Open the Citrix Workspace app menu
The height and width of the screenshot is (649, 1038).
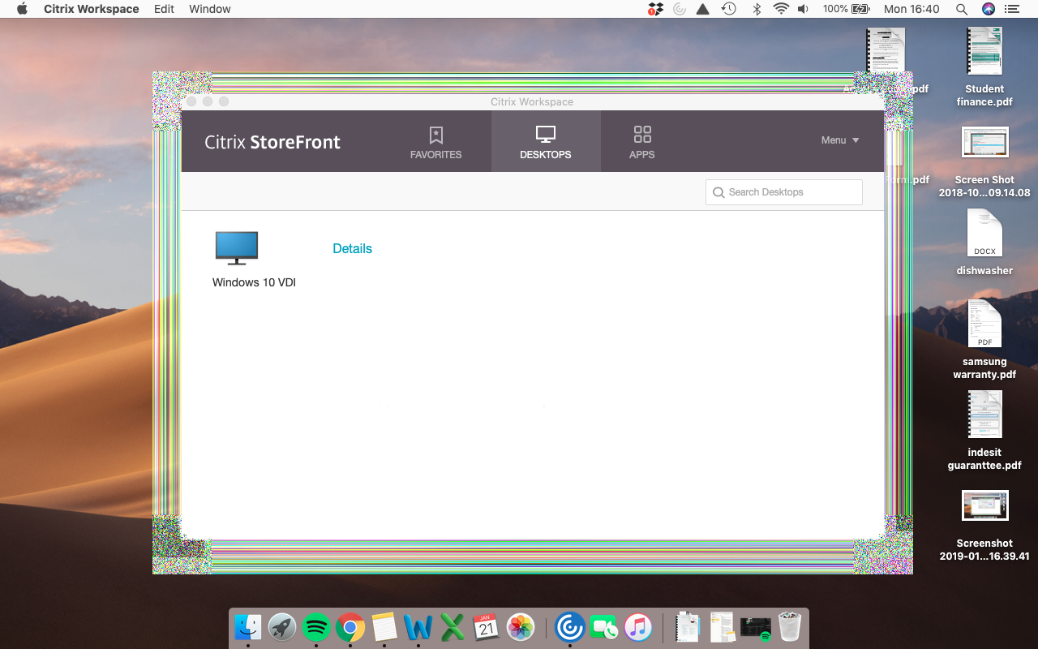[92, 9]
